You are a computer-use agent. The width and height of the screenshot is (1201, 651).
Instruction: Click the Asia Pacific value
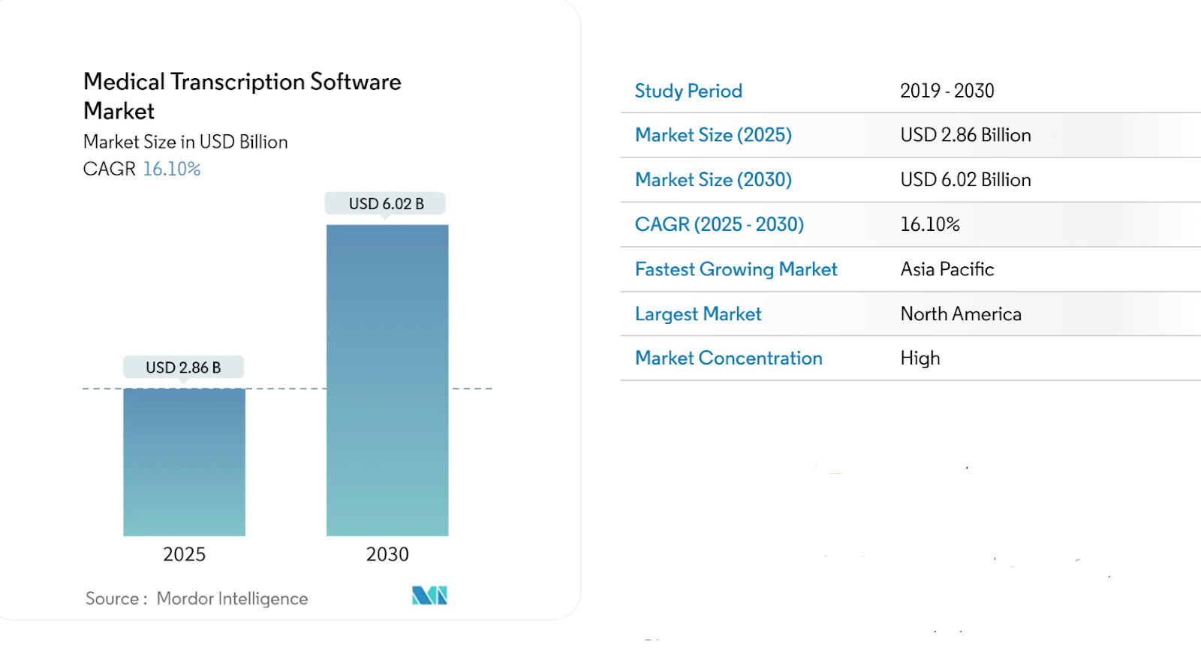947,269
